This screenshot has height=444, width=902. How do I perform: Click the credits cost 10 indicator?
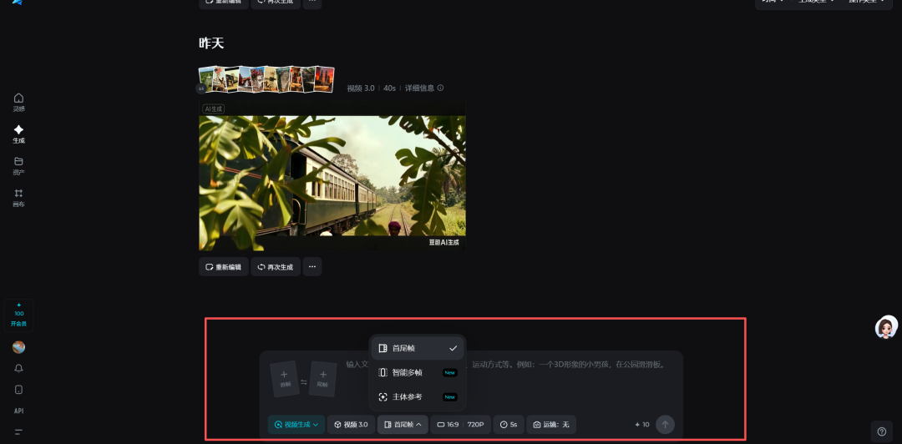[x=642, y=425]
